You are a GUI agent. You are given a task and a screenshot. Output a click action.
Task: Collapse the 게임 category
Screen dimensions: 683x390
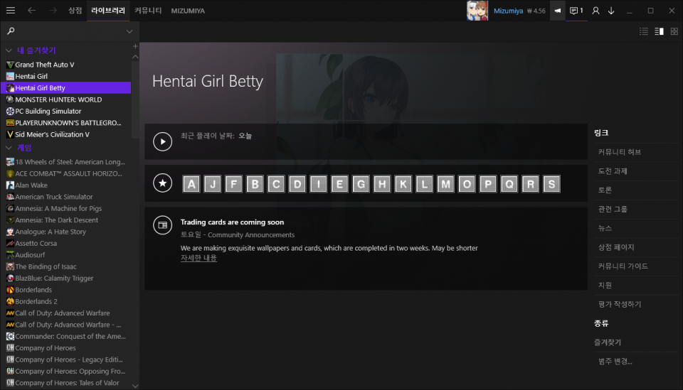pos(9,148)
